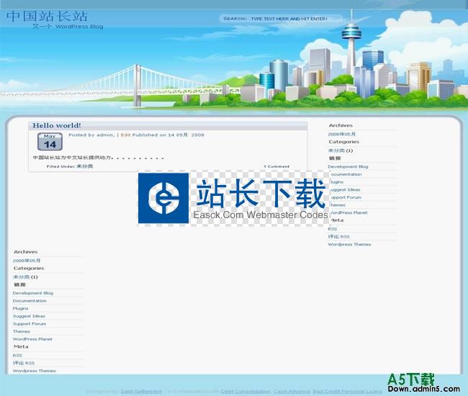This screenshot has height=396, width=468.
Task: Open Debt Settlement footer link
Action: pyautogui.click(x=140, y=392)
